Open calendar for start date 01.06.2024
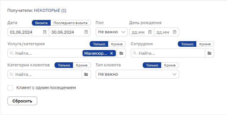 [x=45, y=32]
